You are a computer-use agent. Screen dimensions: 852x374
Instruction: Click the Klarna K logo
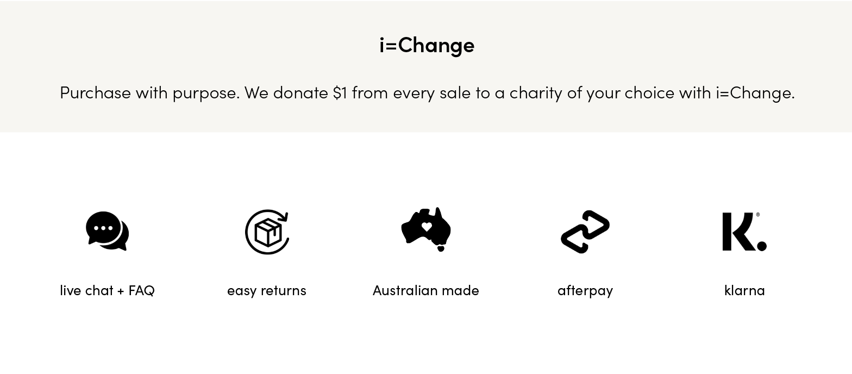point(744,232)
